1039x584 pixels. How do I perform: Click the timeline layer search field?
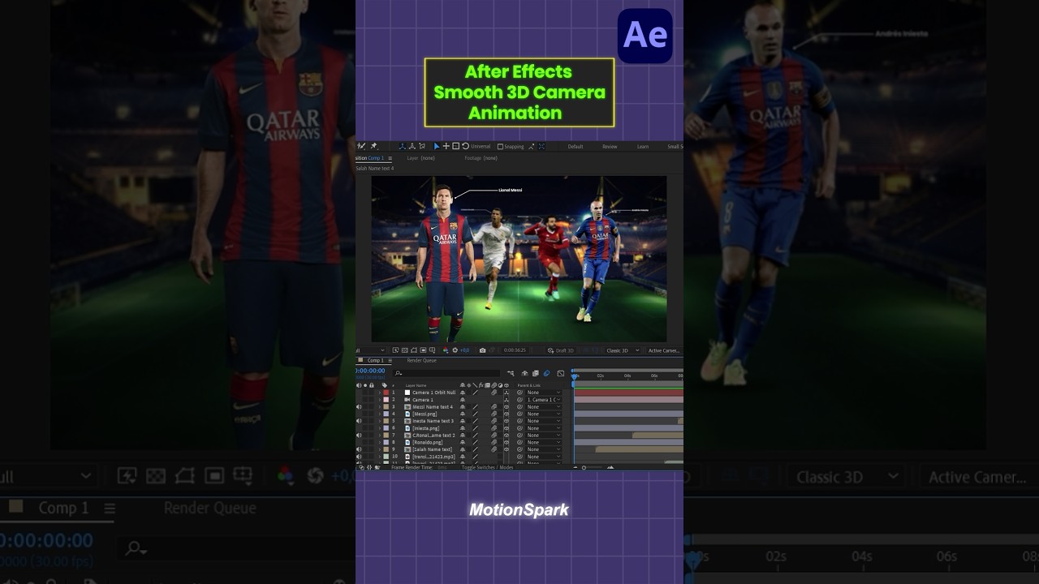[x=448, y=373]
